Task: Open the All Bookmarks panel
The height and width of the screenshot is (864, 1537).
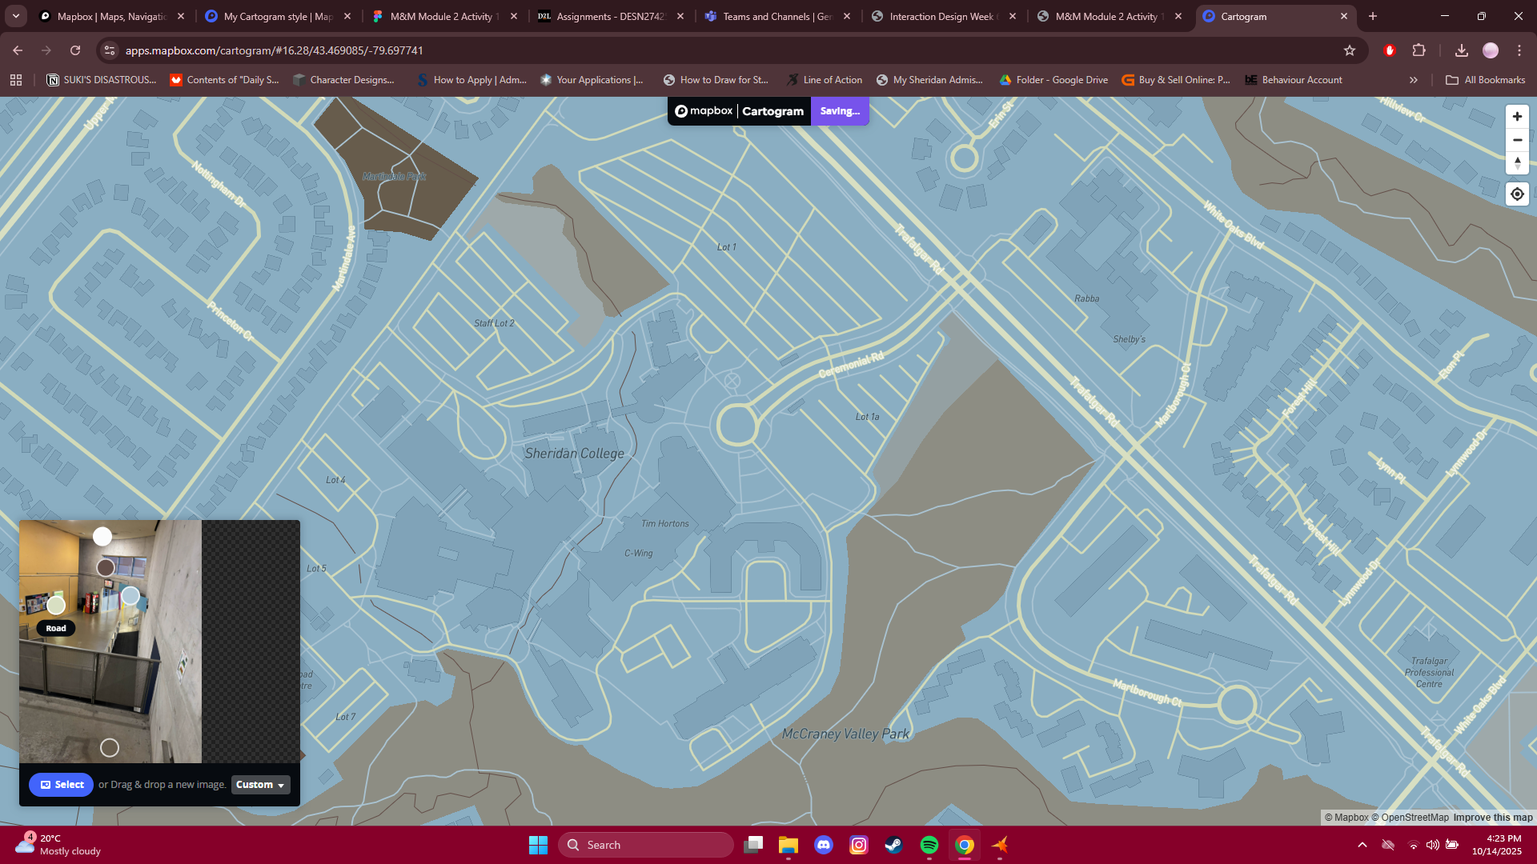Action: [1485, 79]
